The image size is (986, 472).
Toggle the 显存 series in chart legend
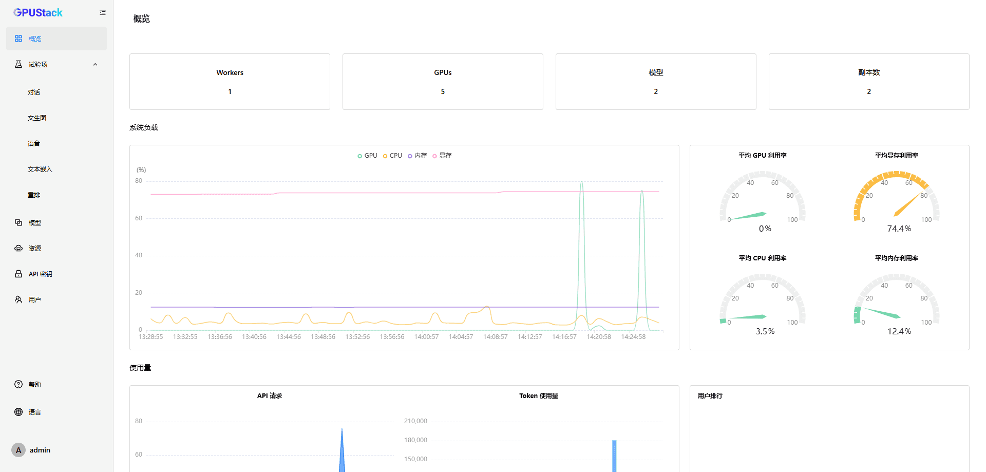point(442,156)
